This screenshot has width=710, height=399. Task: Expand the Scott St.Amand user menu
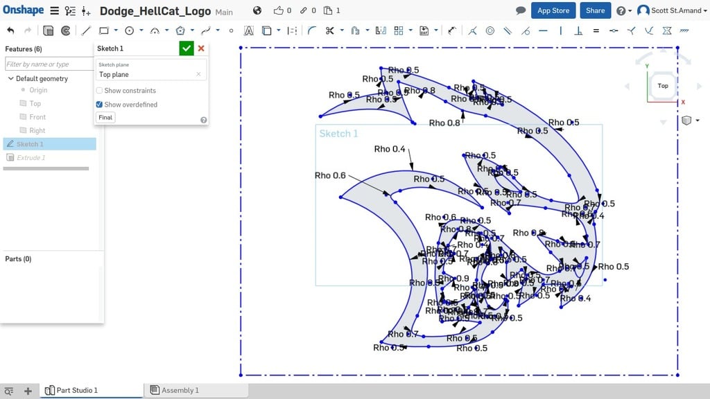(x=669, y=10)
